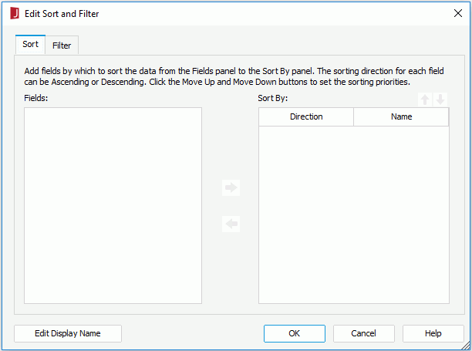Click the right arrow to add a field
The height and width of the screenshot is (351, 472).
(231, 187)
